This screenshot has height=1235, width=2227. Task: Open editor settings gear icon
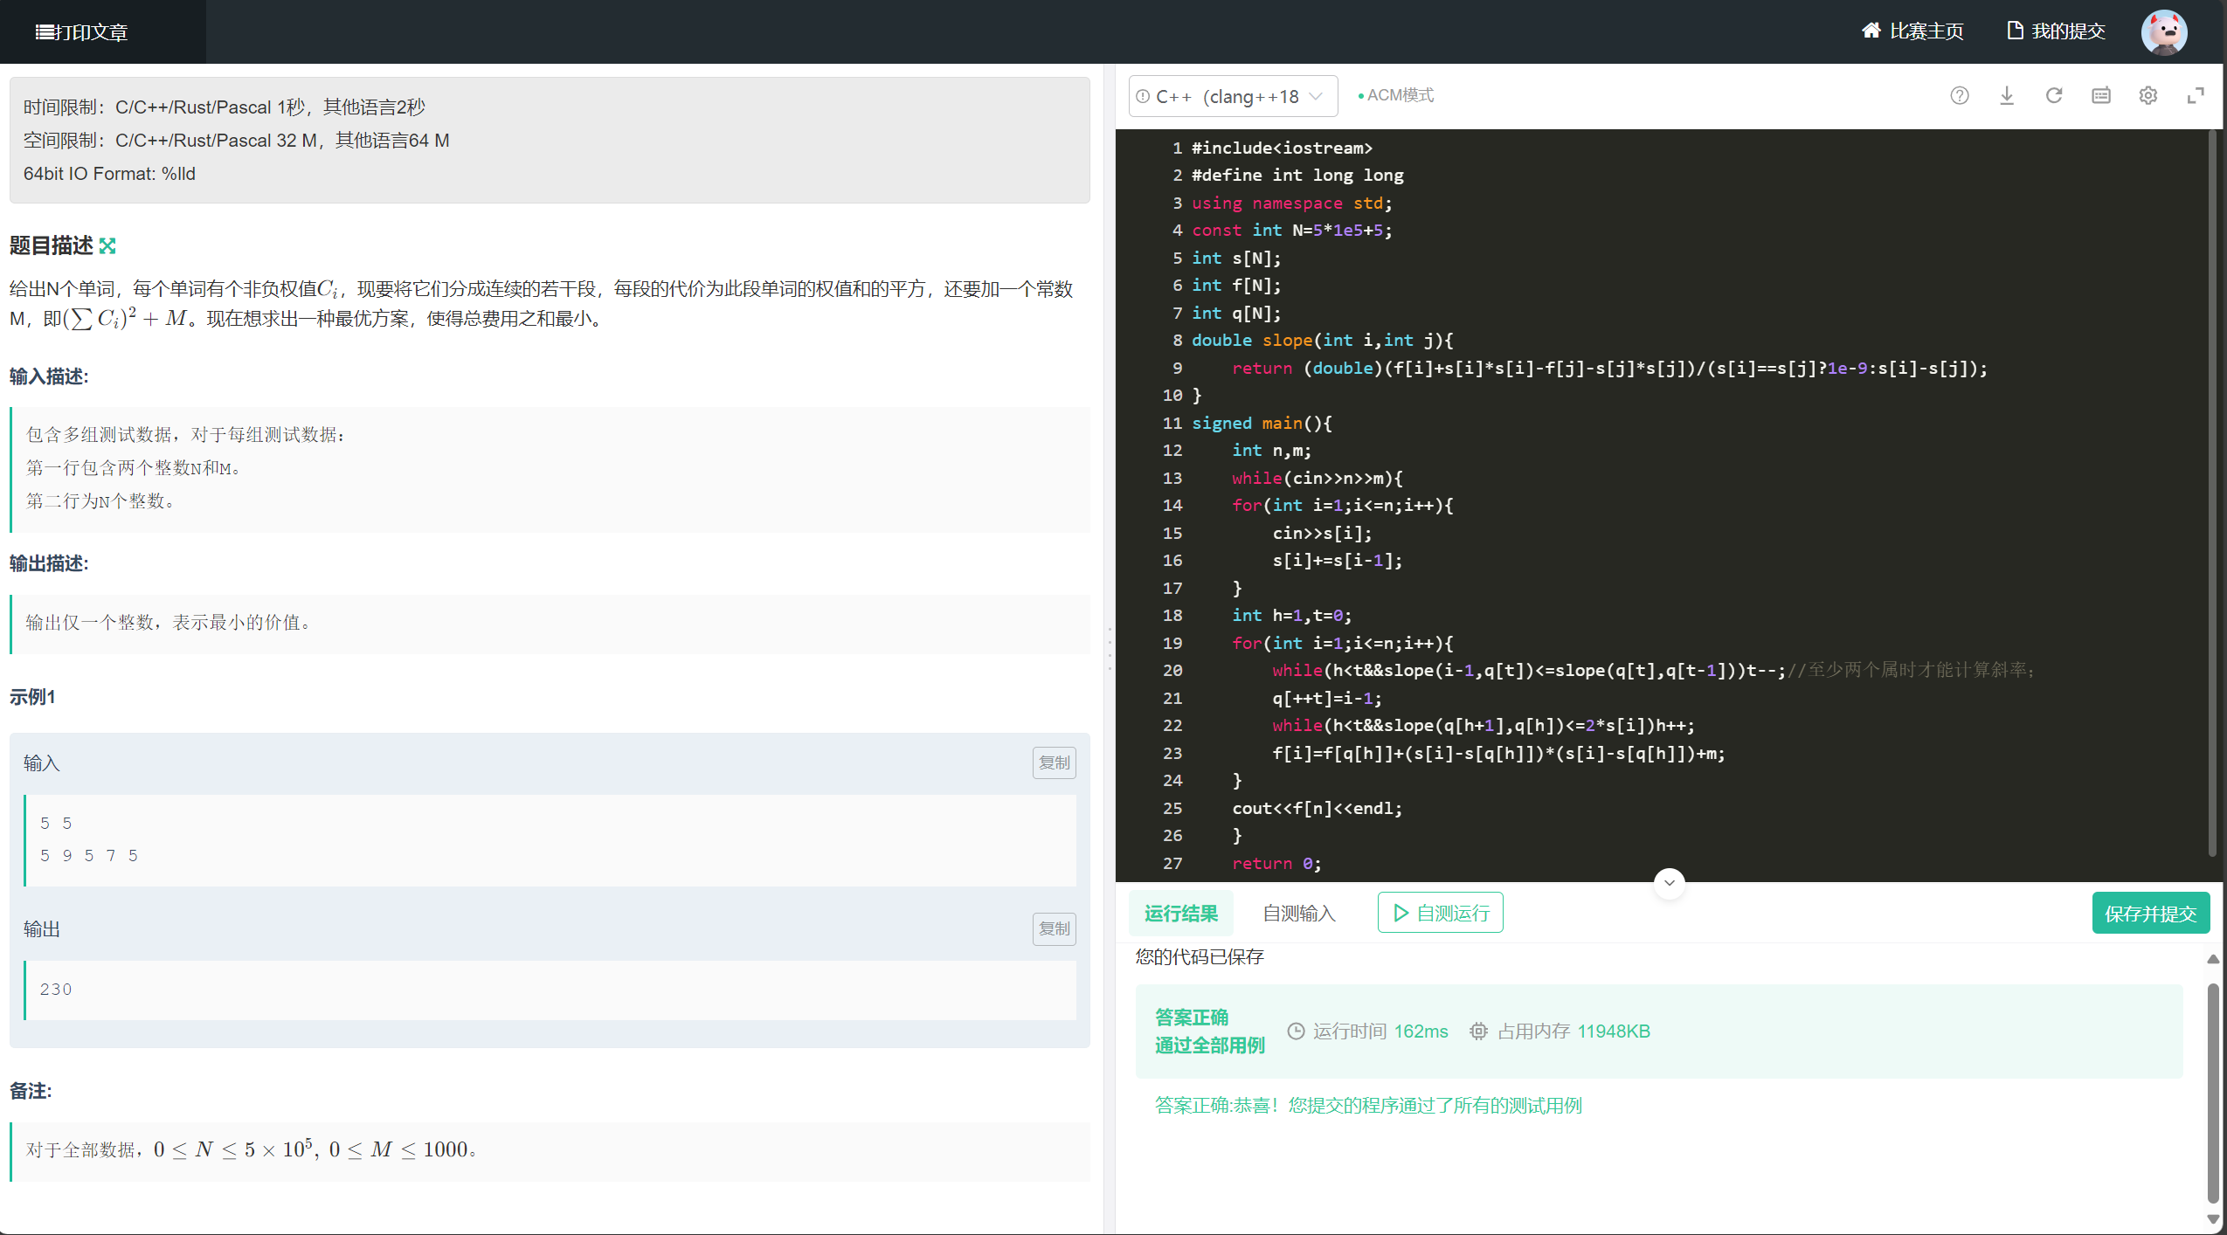click(x=2147, y=96)
